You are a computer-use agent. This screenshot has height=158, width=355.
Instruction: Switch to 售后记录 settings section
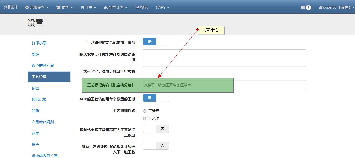[x=39, y=99]
